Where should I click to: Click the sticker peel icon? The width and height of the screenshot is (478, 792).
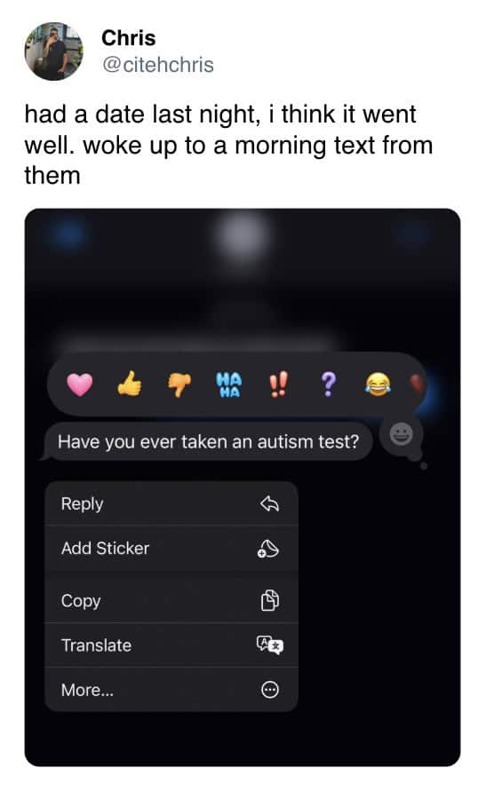(x=268, y=549)
